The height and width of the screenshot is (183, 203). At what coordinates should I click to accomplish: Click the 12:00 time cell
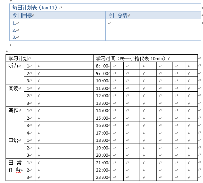102,95
